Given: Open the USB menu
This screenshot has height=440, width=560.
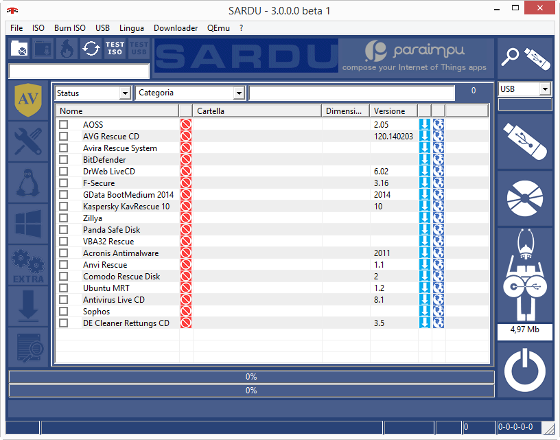Looking at the screenshot, I should (x=102, y=28).
